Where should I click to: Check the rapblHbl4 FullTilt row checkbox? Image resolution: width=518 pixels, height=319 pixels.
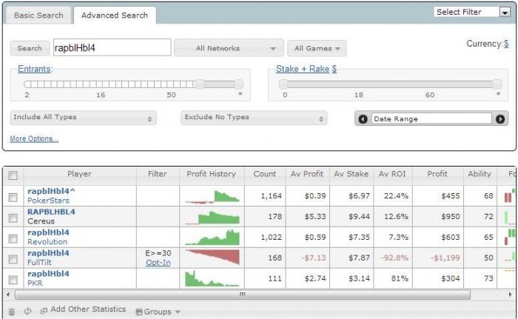tap(13, 259)
